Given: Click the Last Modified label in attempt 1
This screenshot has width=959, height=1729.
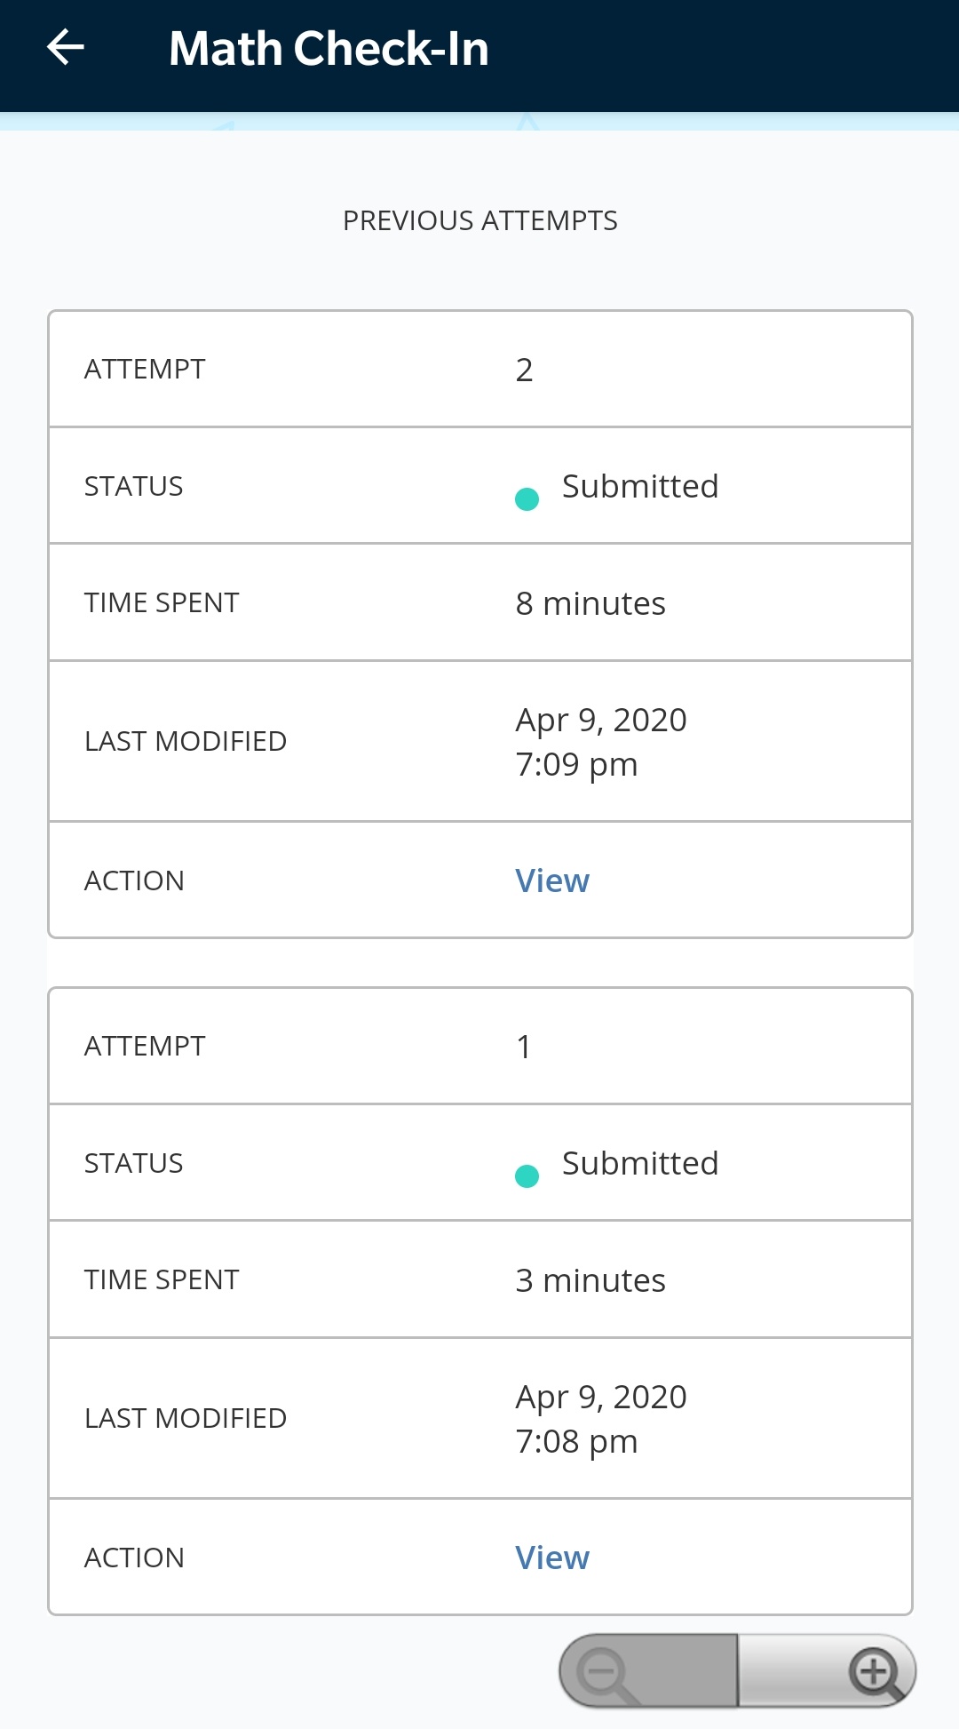Looking at the screenshot, I should point(186,1419).
